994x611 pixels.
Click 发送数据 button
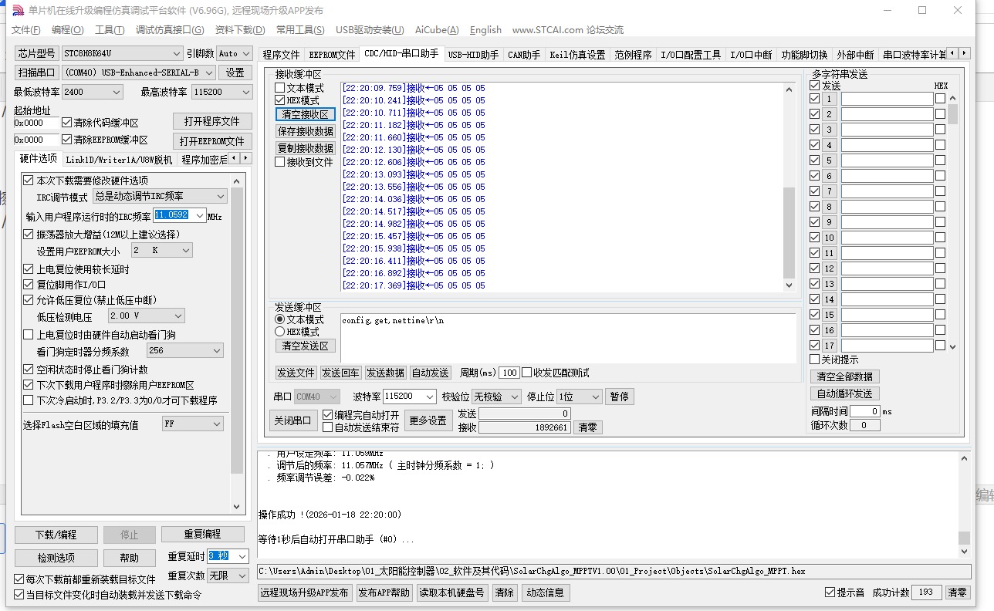(385, 373)
